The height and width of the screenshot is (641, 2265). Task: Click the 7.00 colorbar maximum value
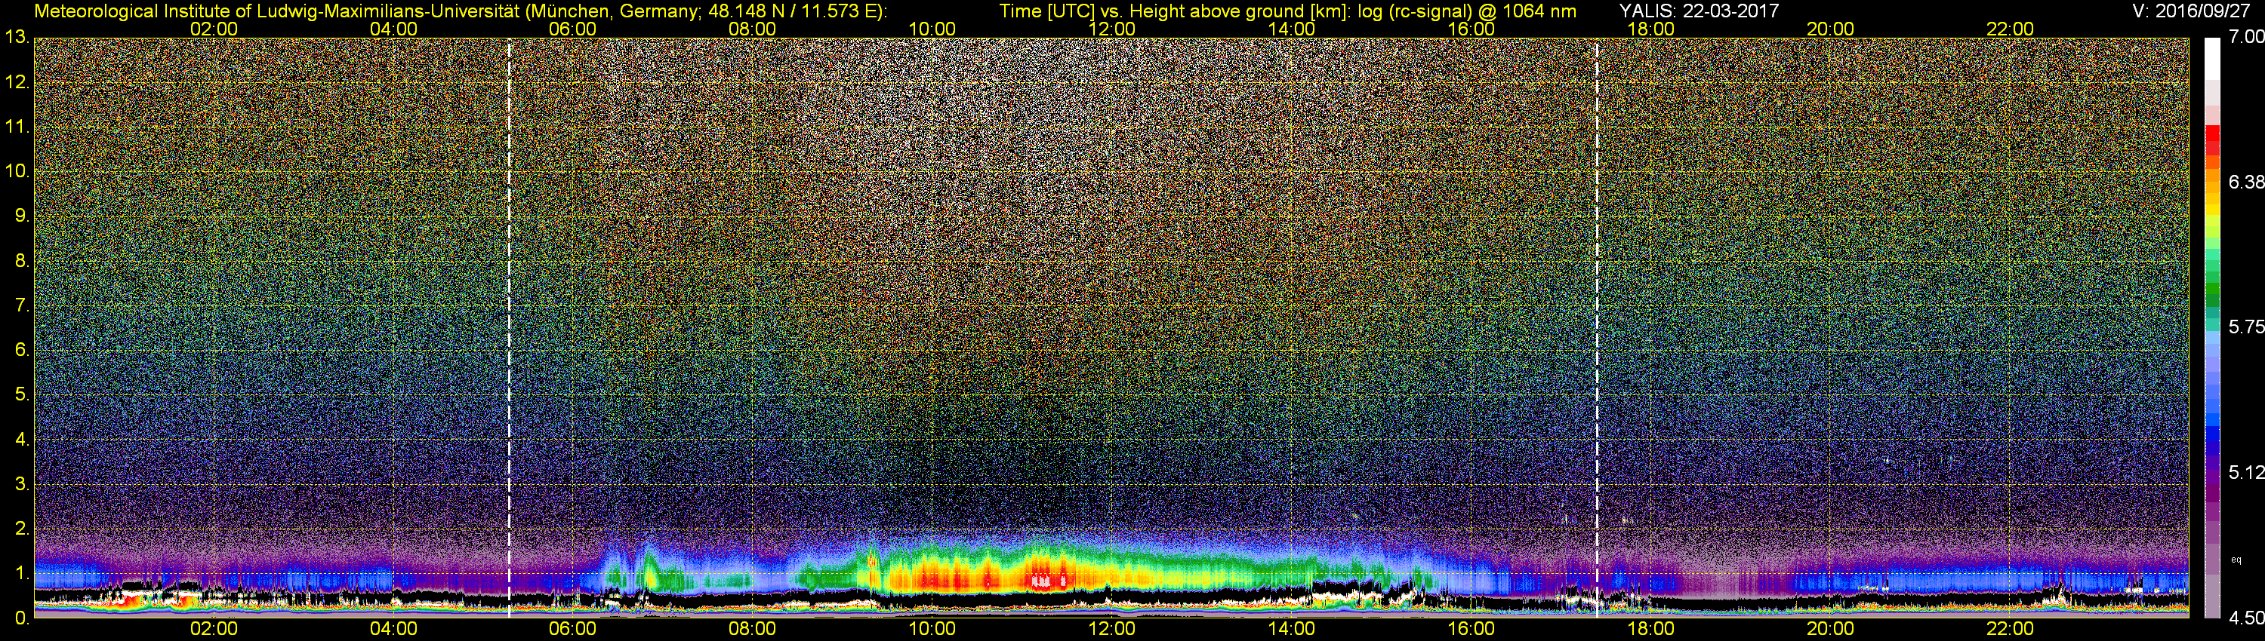click(2245, 36)
